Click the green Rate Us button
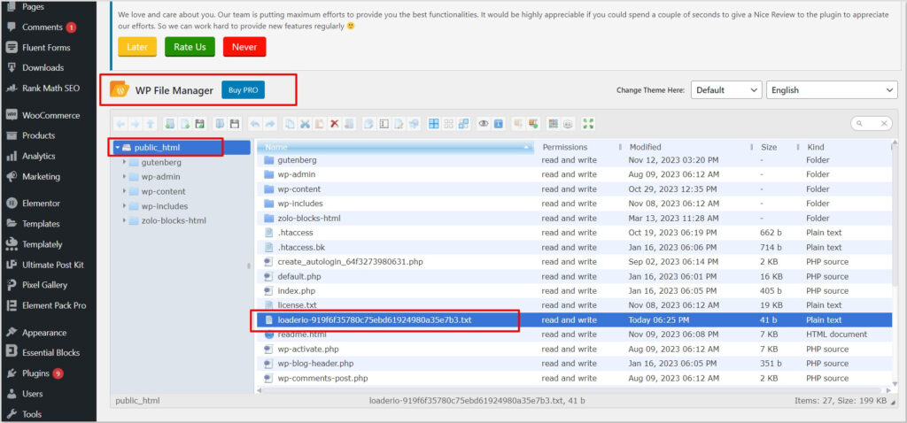Image resolution: width=907 pixels, height=423 pixels. pos(190,47)
